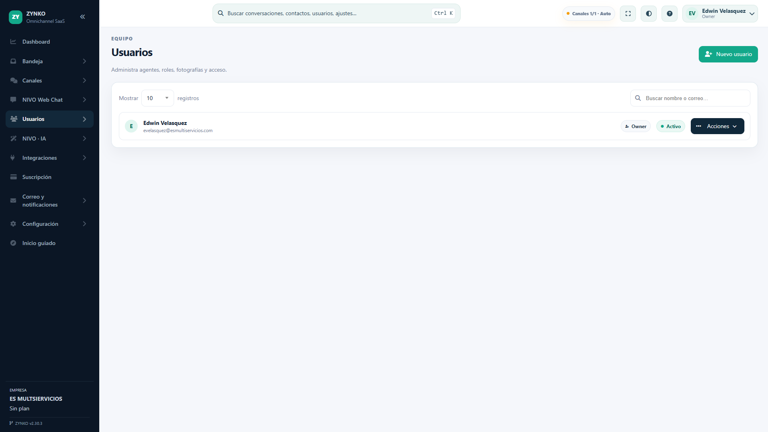Click the Nuevo usuario button
The height and width of the screenshot is (432, 768).
[728, 54]
